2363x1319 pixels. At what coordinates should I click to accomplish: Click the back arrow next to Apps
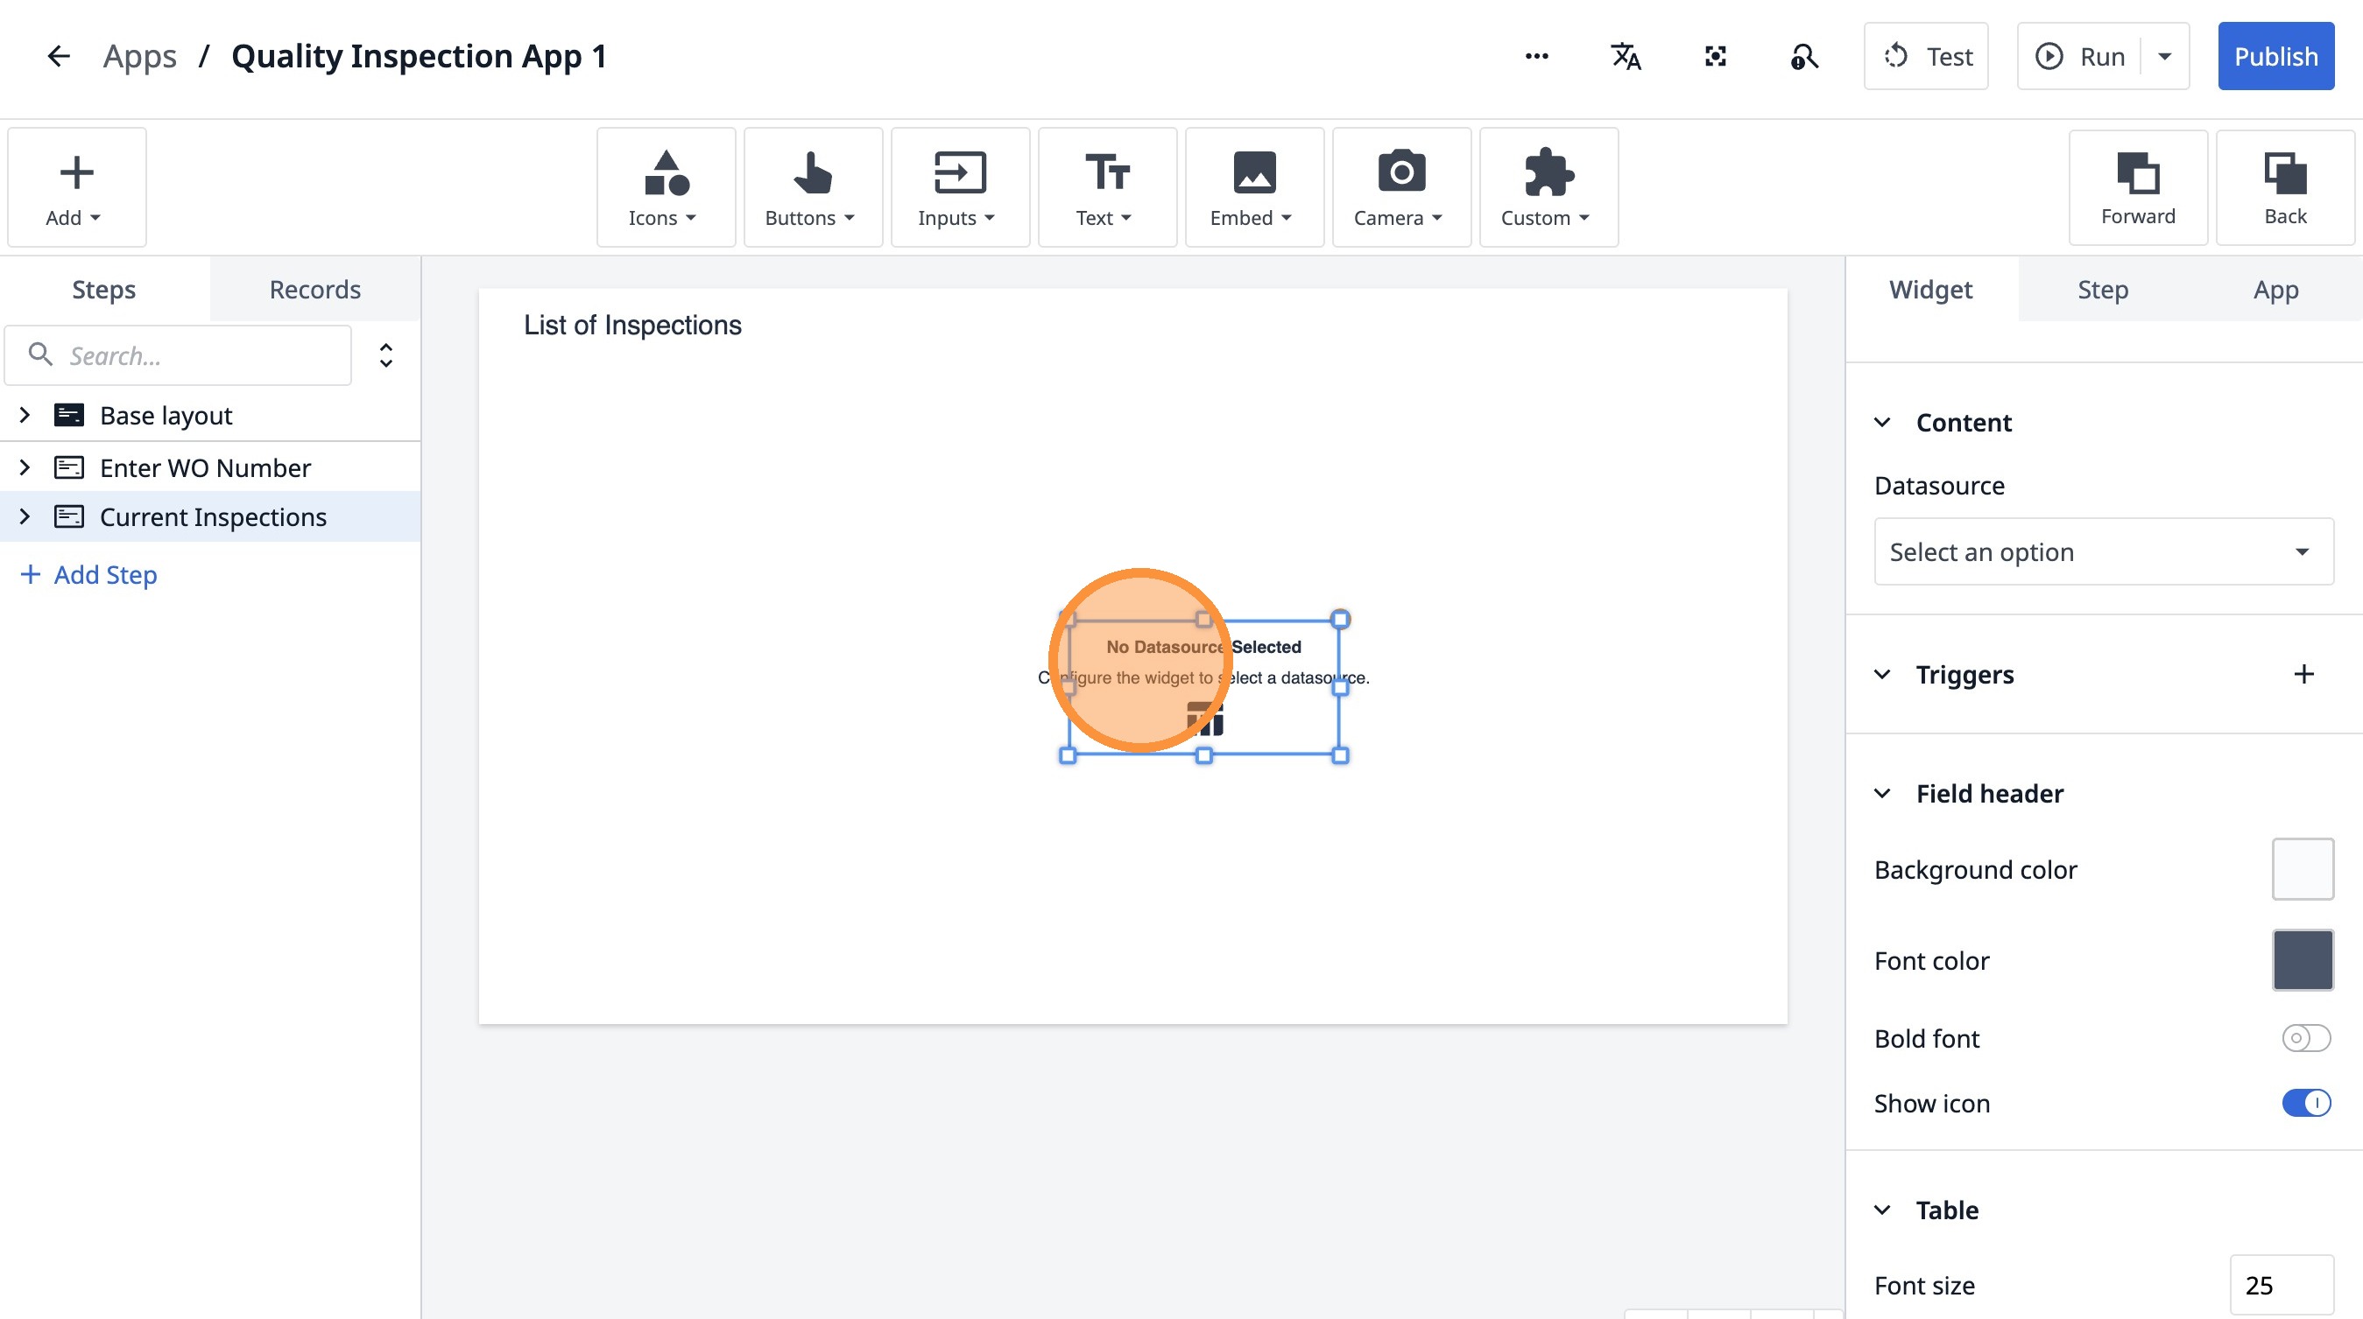(59, 57)
